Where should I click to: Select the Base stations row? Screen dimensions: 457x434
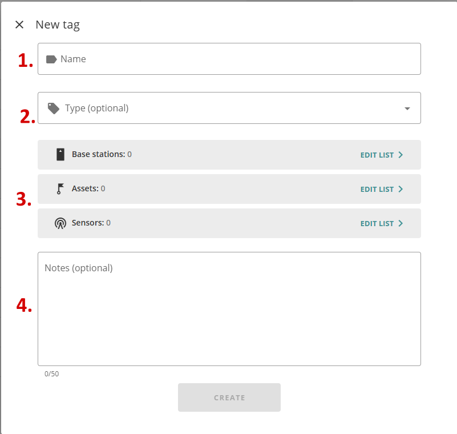pos(229,155)
